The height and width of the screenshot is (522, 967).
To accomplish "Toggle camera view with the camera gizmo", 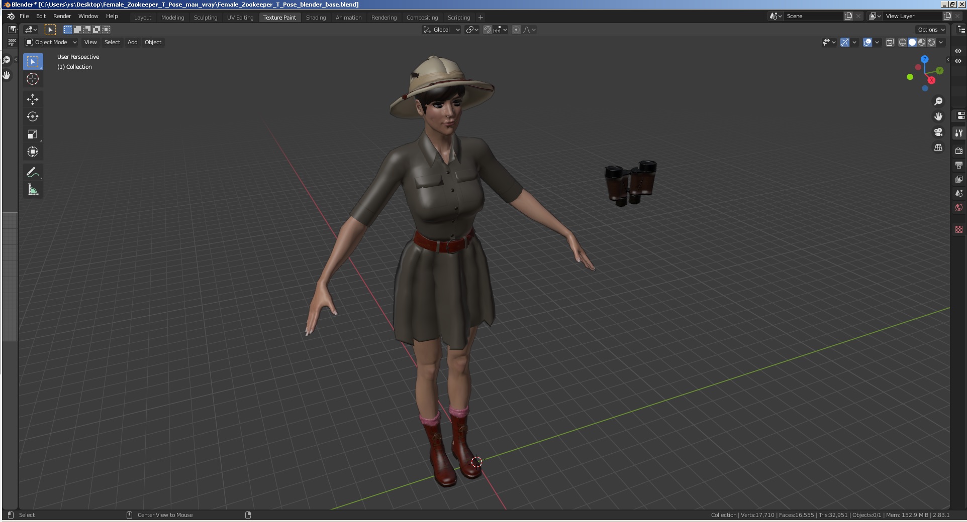I will tap(938, 132).
